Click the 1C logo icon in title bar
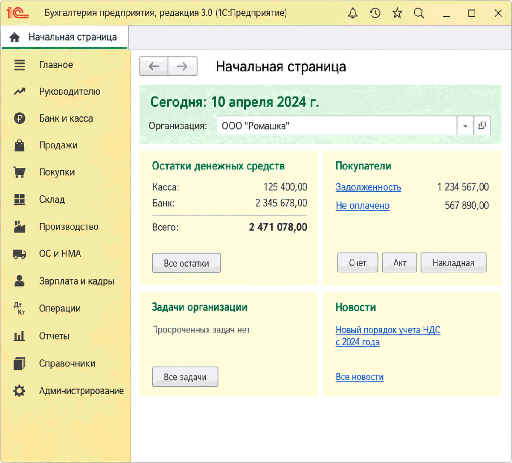The height and width of the screenshot is (463, 512). (18, 13)
